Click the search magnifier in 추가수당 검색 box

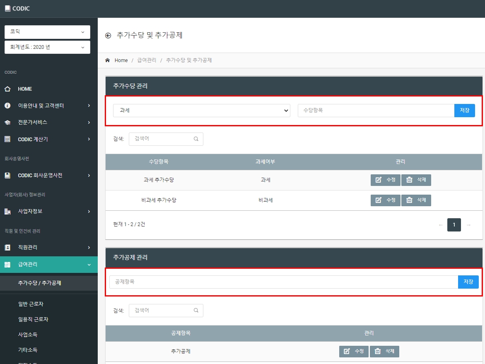click(x=196, y=139)
